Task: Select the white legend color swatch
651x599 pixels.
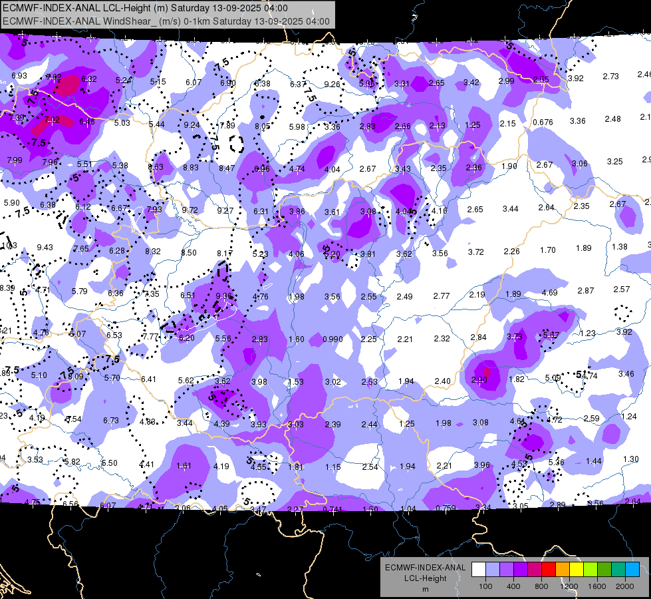Action: [478, 569]
